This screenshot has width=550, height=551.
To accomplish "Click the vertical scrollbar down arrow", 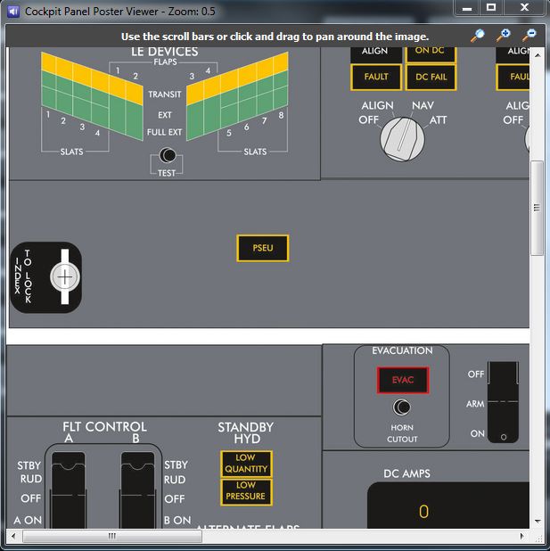I will click(x=538, y=522).
